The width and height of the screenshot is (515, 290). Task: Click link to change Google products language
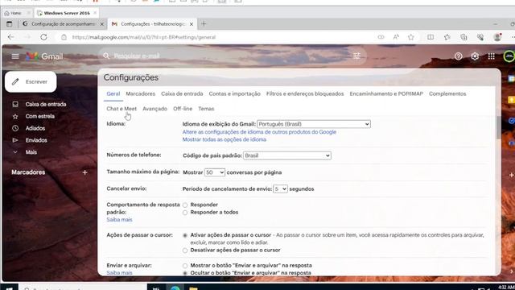259,132
